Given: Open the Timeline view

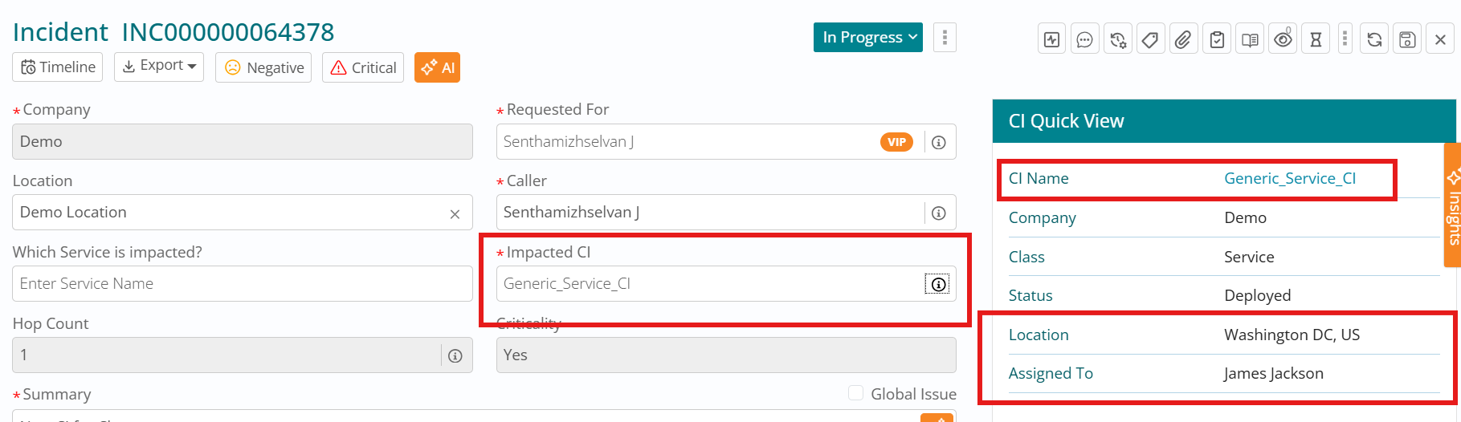Looking at the screenshot, I should tap(58, 67).
